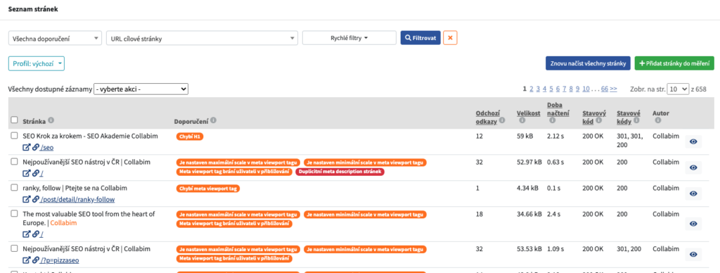Image resolution: width=720 pixels, height=273 pixels.
Task: Click eye icon for the 53.53 kB row
Action: tap(693, 254)
